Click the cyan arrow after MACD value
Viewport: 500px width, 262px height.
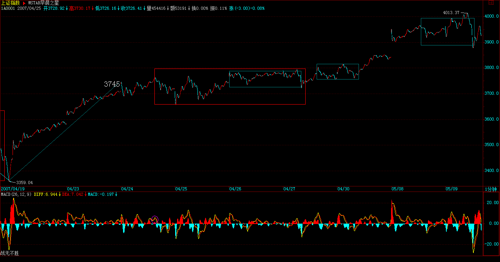[116, 194]
